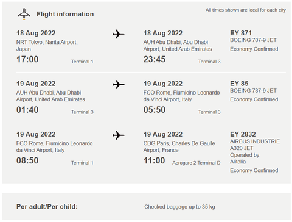Click flight number EY 2832
292x222 pixels.
point(243,134)
